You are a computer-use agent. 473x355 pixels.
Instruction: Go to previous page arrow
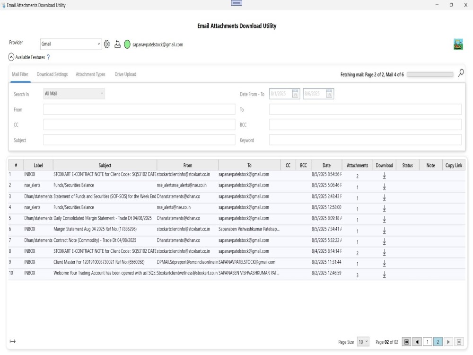coord(417,342)
